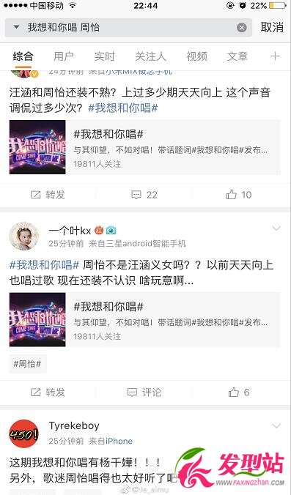The height and width of the screenshot is (495, 291).
Task: Open 一个叶kx's avatar profile picture
Action: click(x=23, y=236)
